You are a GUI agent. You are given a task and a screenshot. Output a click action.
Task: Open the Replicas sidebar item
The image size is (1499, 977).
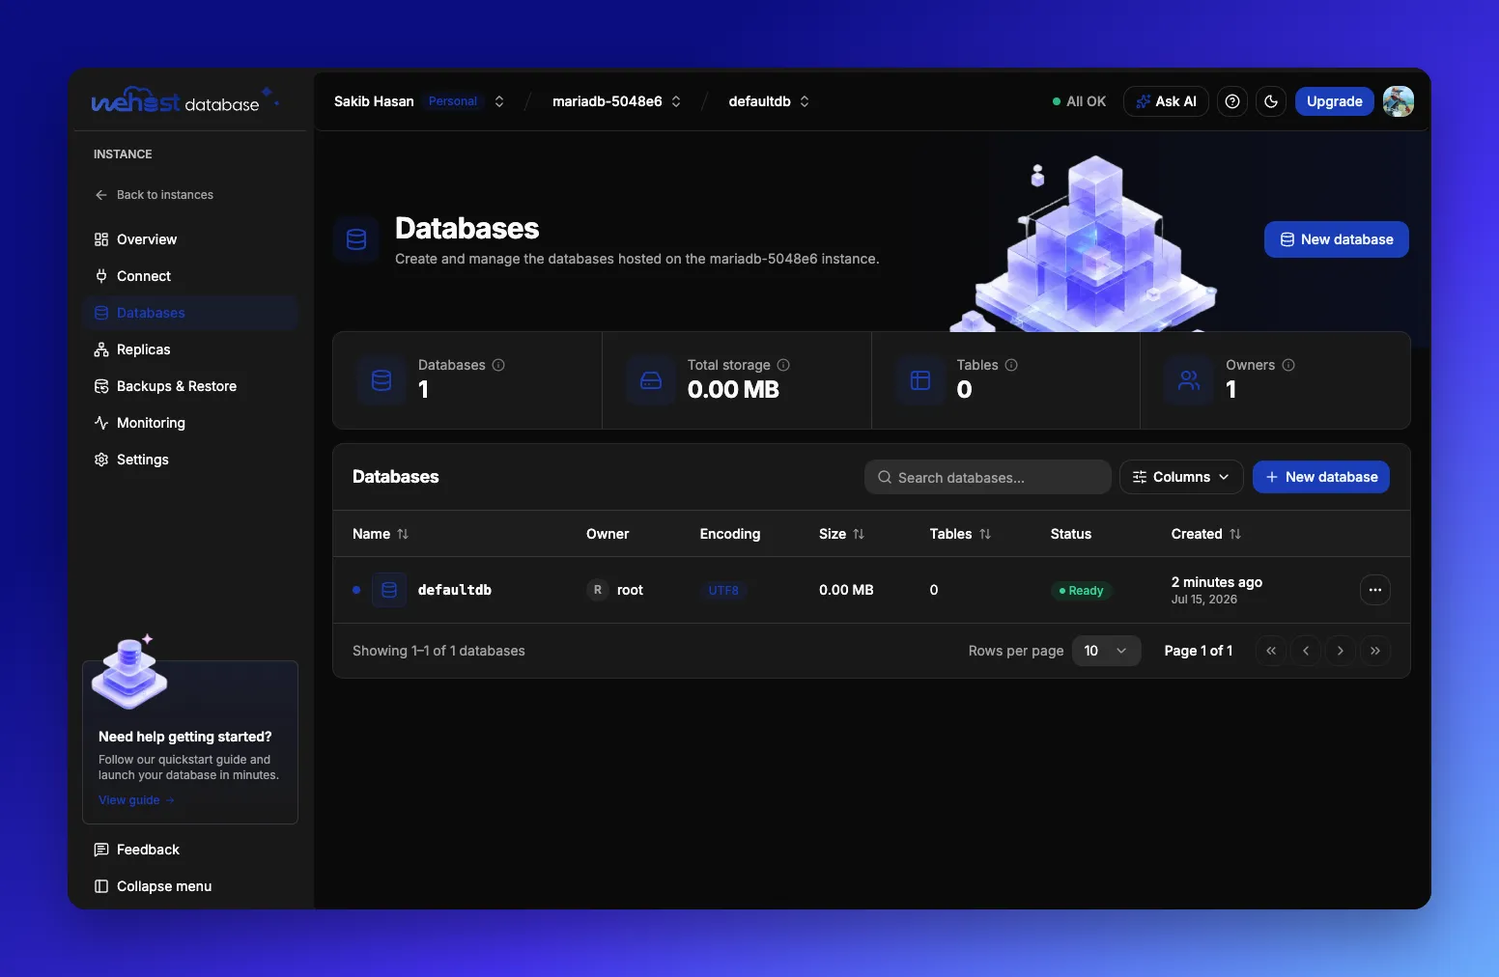(190, 349)
